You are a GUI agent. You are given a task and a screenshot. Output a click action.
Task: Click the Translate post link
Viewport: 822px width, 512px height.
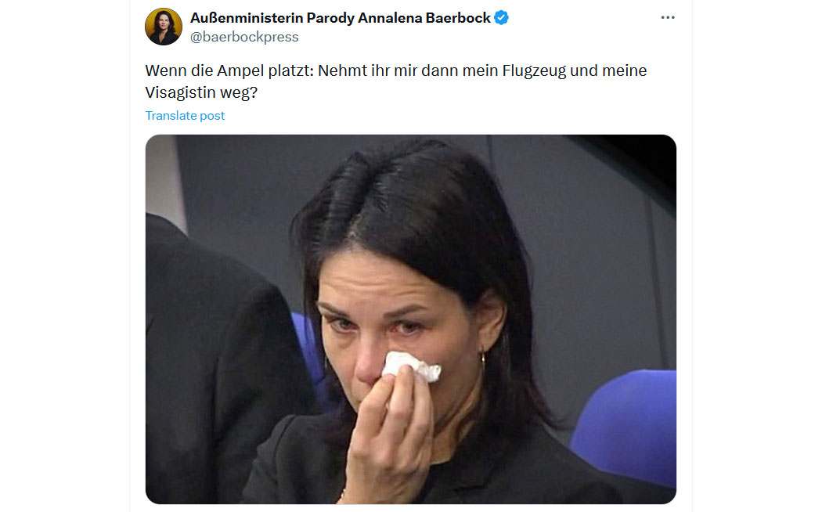pos(185,116)
